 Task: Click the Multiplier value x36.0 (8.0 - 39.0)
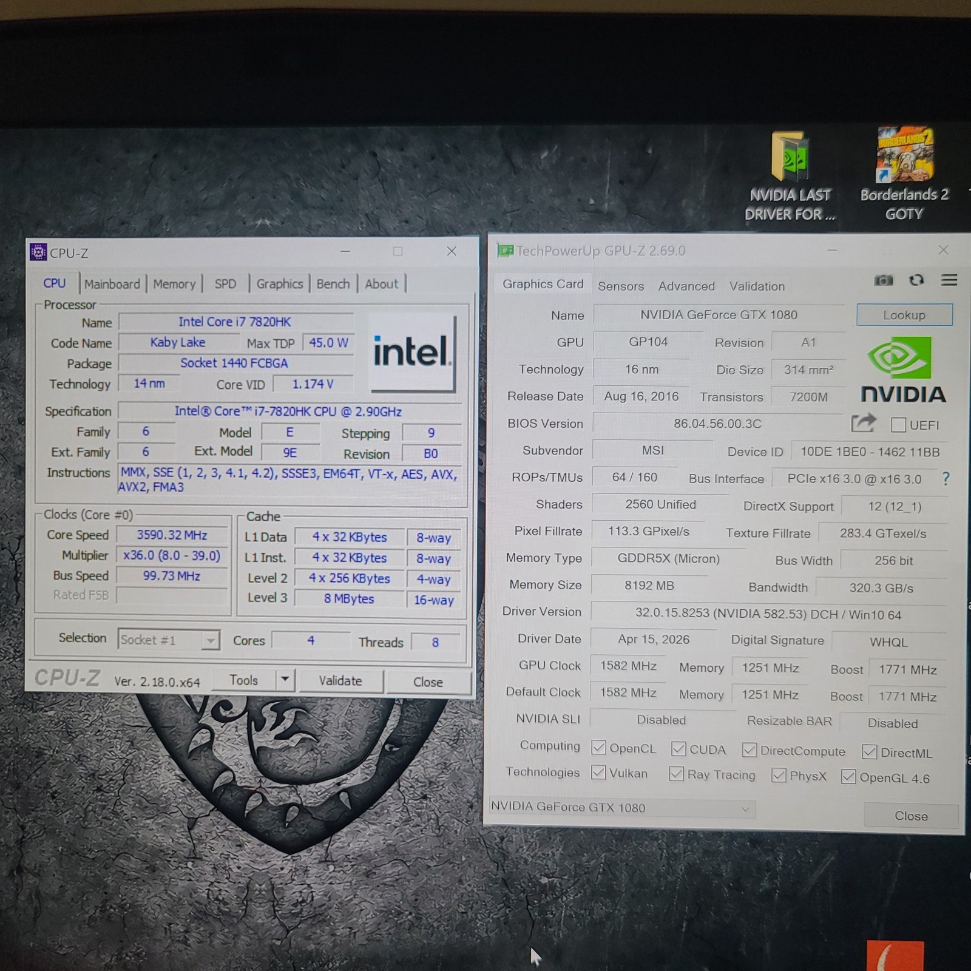pos(172,555)
